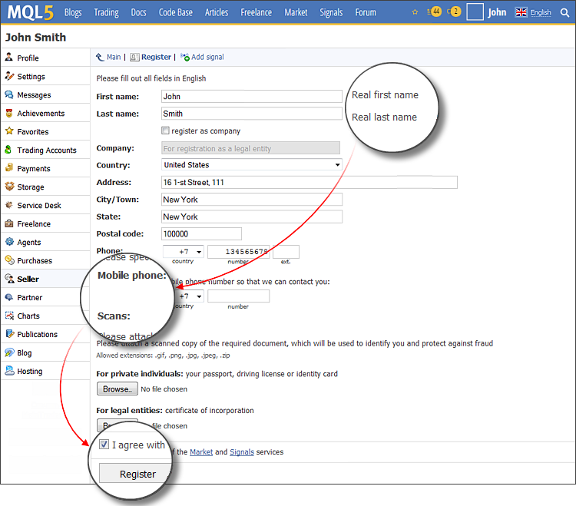Click the State input field
Viewport: 576px width, 506px height.
(x=252, y=217)
